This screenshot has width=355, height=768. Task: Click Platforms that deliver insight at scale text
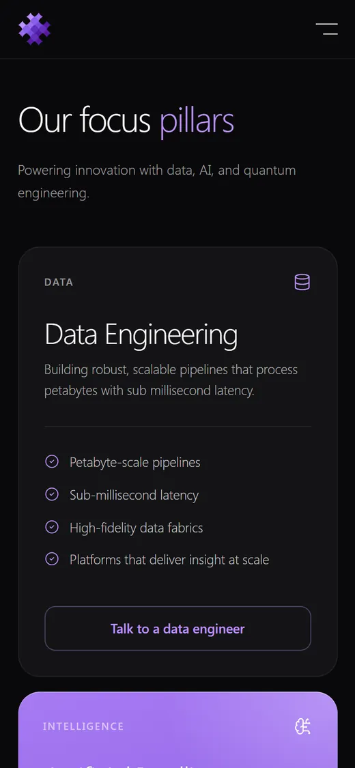point(169,559)
